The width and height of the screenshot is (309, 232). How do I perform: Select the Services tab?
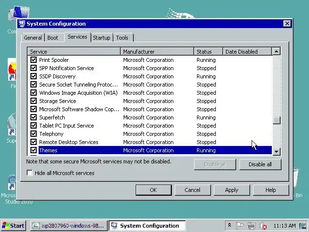77,37
